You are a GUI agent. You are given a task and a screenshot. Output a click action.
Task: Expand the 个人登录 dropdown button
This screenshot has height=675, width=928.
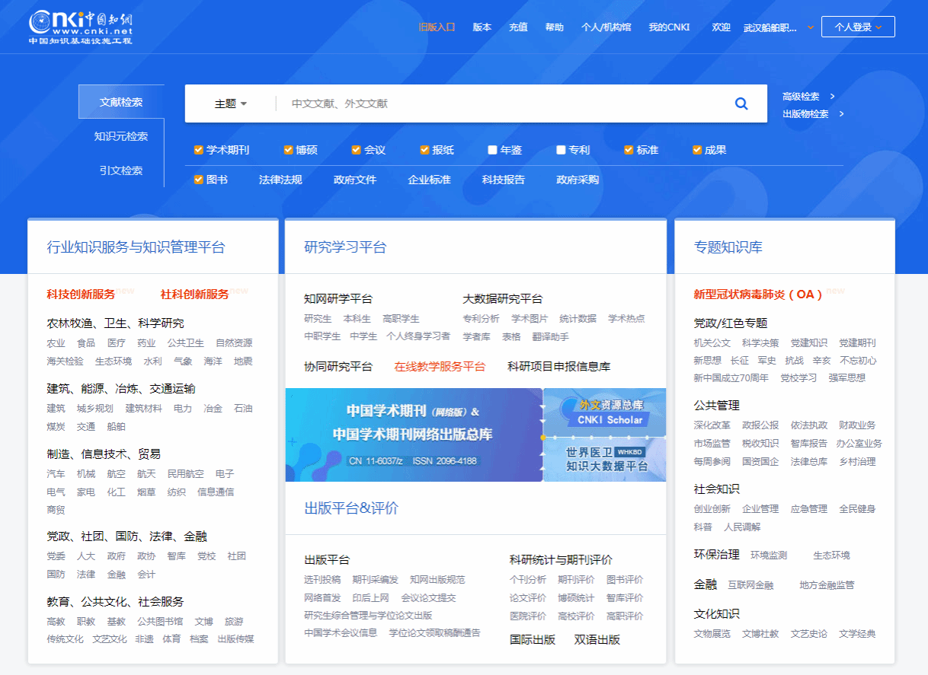[x=858, y=27]
